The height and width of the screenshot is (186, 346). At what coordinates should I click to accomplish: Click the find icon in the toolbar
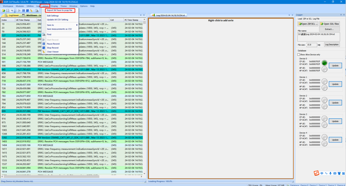coord(37,11)
